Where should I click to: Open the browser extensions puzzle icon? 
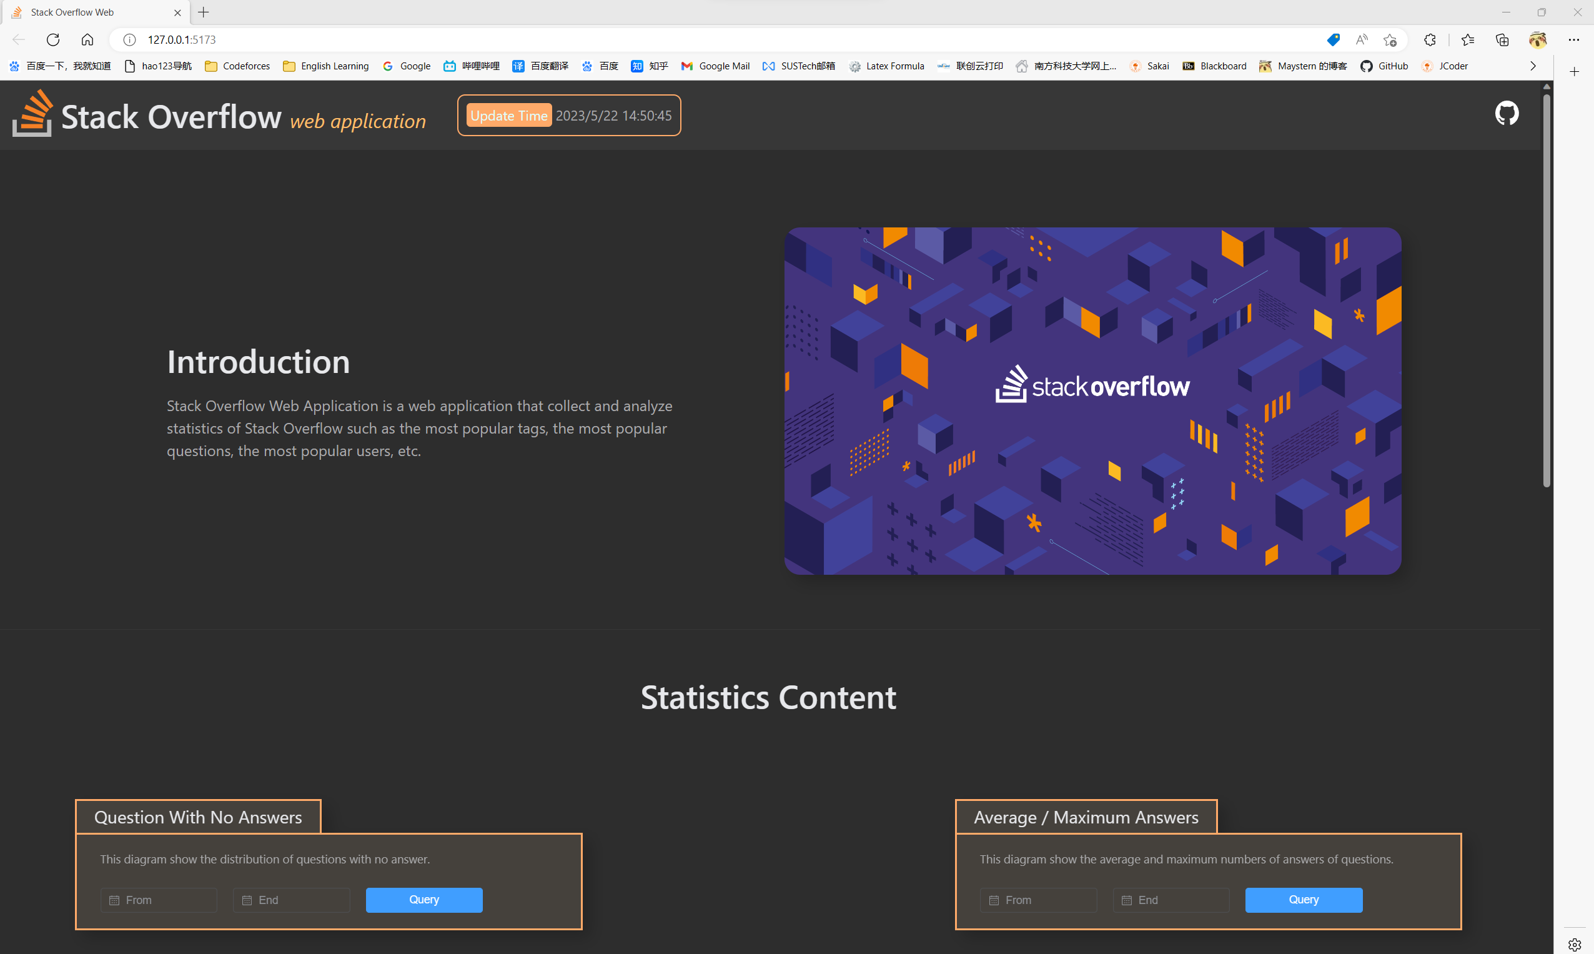pyautogui.click(x=1430, y=40)
